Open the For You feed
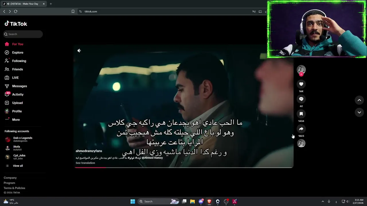 (14, 44)
